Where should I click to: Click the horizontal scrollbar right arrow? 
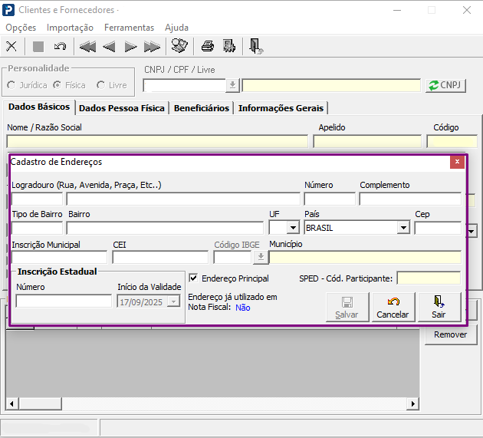[x=414, y=403]
